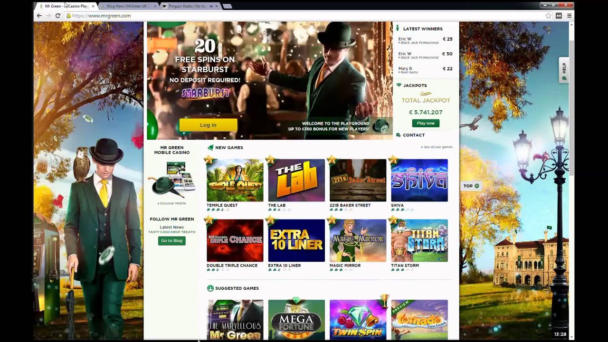Viewport: 608px width, 342px height.
Task: Click the star badge on Double Triple Chance
Action: click(209, 220)
